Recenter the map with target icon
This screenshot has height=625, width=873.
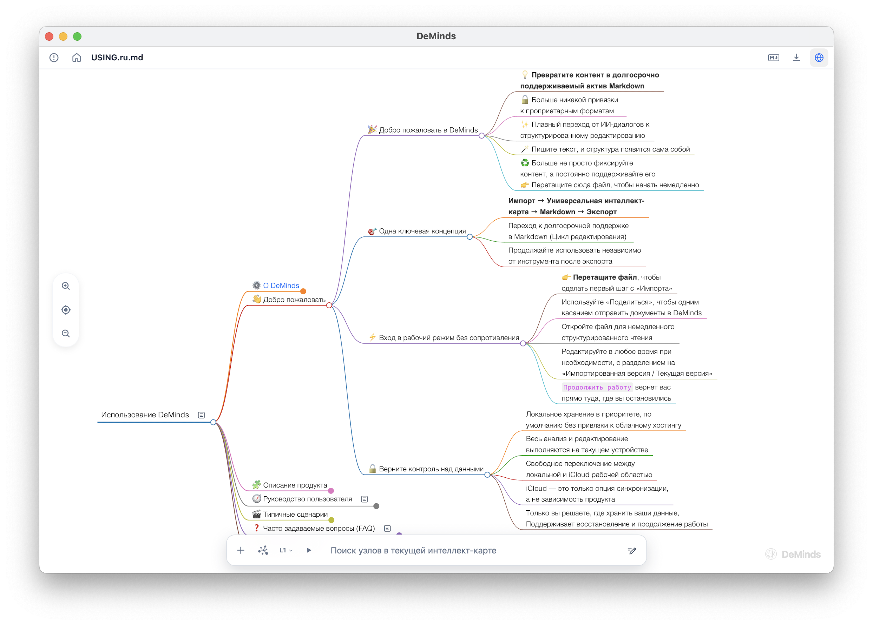tap(66, 310)
